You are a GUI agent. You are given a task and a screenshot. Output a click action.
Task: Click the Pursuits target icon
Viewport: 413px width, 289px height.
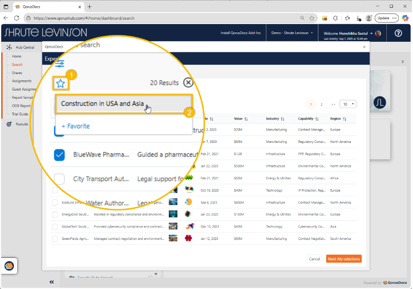click(9, 124)
